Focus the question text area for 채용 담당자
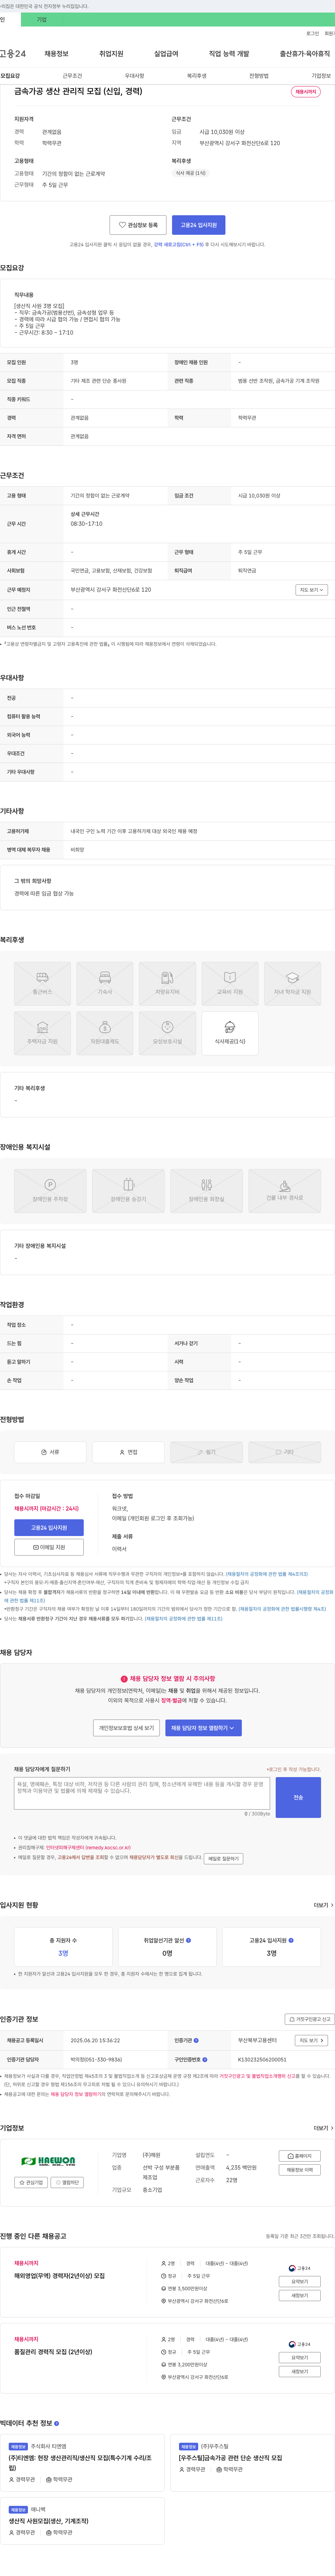The height and width of the screenshot is (2576, 335). click(x=142, y=1793)
